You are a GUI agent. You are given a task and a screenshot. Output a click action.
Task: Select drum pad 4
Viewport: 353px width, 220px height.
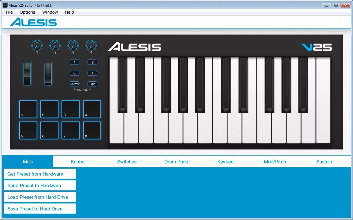92,109
